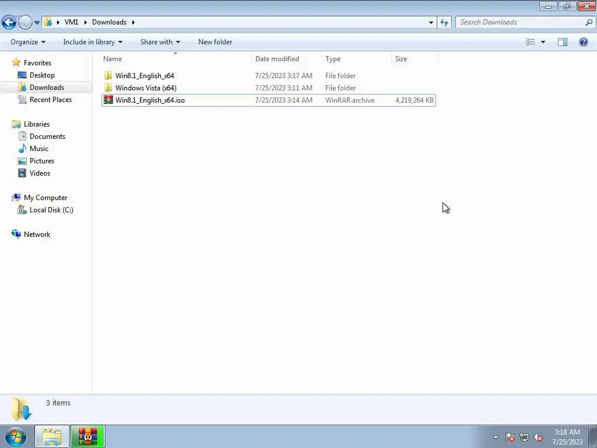Click the search magnifier icon
597x448 pixels.
[589, 22]
